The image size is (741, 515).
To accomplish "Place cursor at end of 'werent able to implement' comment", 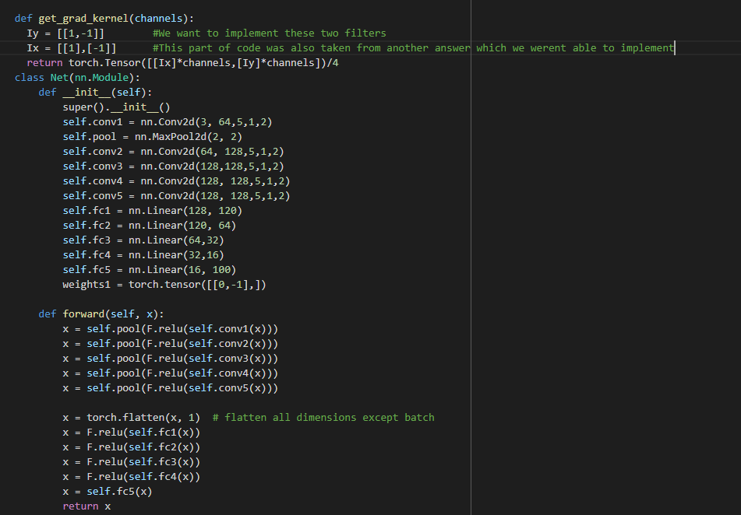I will pyautogui.click(x=674, y=47).
